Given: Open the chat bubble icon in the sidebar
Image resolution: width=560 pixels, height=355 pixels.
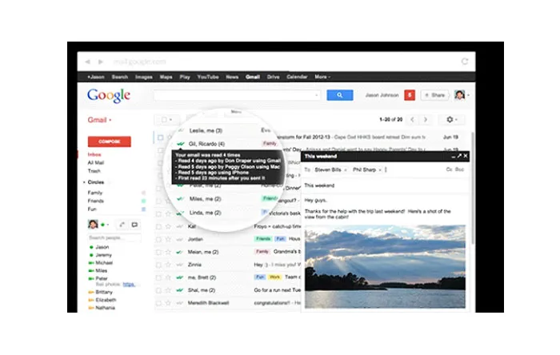Looking at the screenshot, I should tap(134, 225).
